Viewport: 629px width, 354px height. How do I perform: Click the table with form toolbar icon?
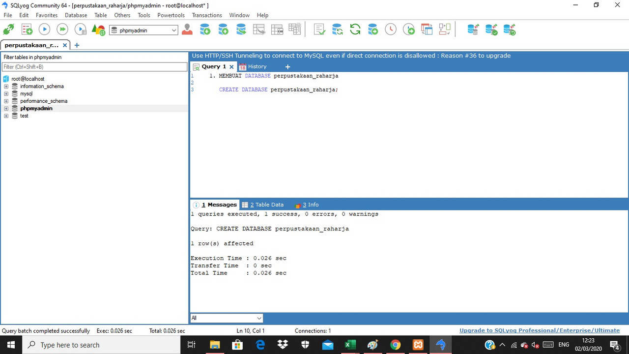277,29
